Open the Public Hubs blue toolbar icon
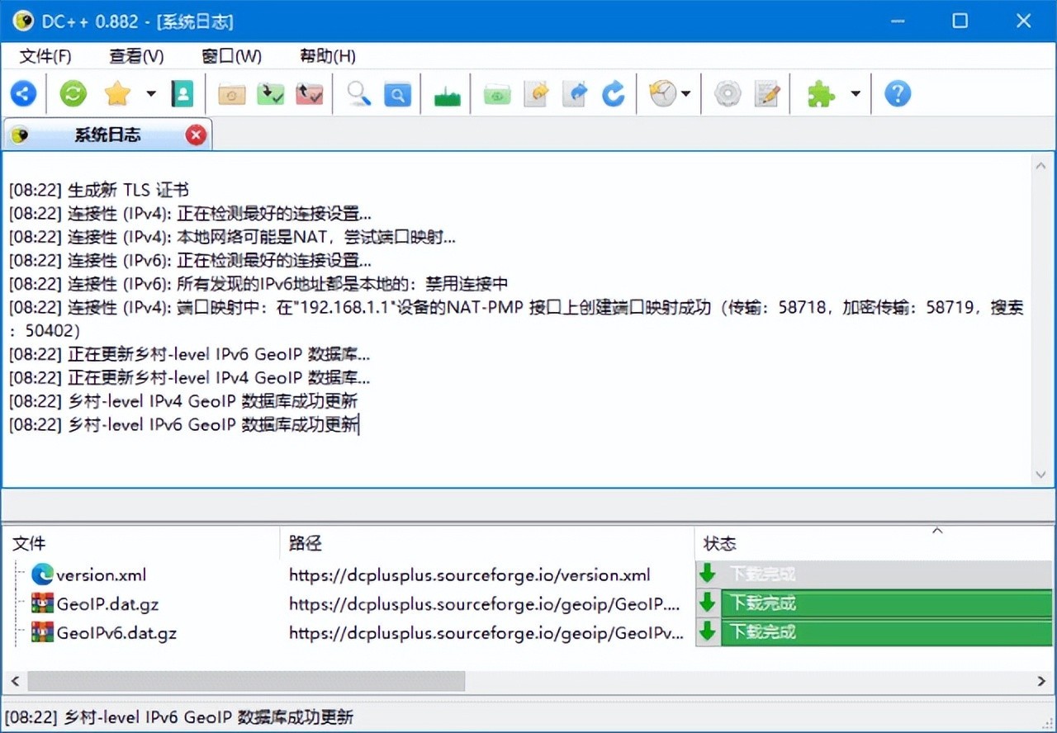This screenshot has width=1057, height=733. pyautogui.click(x=23, y=94)
